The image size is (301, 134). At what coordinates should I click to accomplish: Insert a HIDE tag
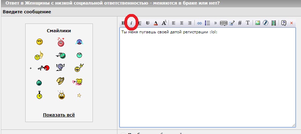tap(224, 23)
